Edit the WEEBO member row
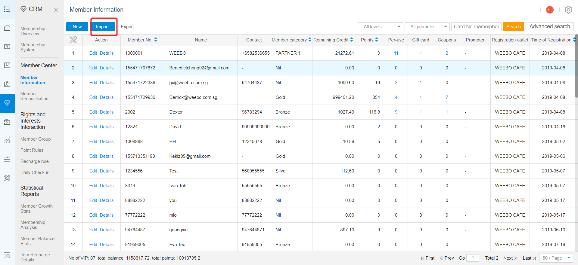Image resolution: width=578 pixels, height=265 pixels. pyautogui.click(x=93, y=53)
